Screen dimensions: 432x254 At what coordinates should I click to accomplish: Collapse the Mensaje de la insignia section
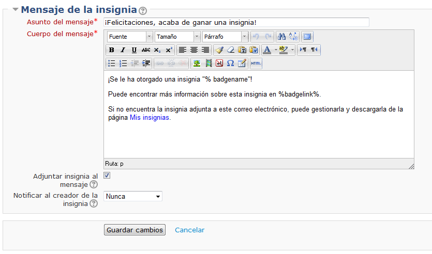tap(16, 10)
